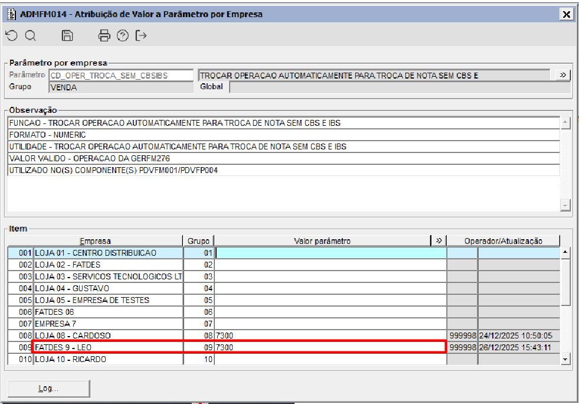Select row LOJA 05 - EMPRESA DE TESTES
The width and height of the screenshot is (579, 404).
coord(283,300)
